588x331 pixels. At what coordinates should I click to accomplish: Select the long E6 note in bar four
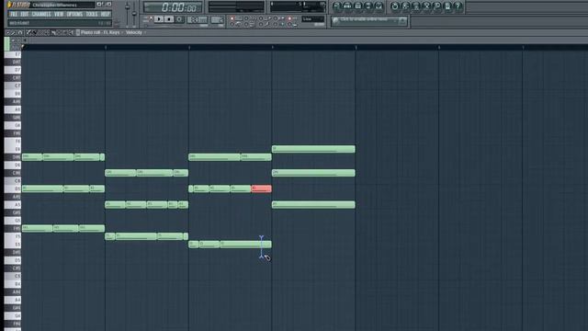coord(313,149)
